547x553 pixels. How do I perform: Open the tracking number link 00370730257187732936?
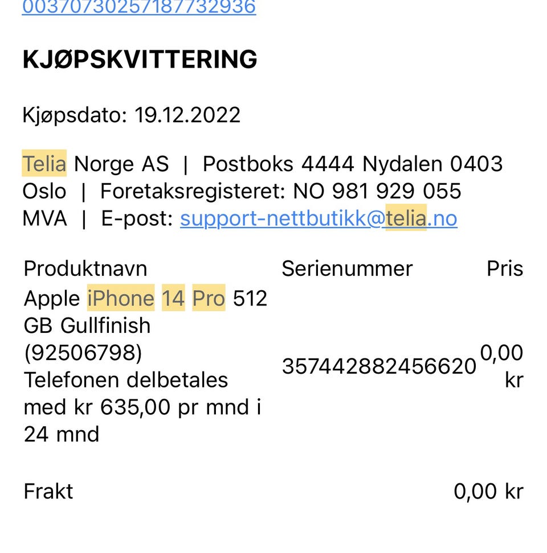[139, 7]
